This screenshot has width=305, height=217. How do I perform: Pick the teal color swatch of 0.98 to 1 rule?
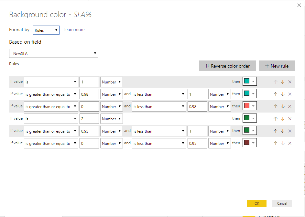click(x=250, y=93)
